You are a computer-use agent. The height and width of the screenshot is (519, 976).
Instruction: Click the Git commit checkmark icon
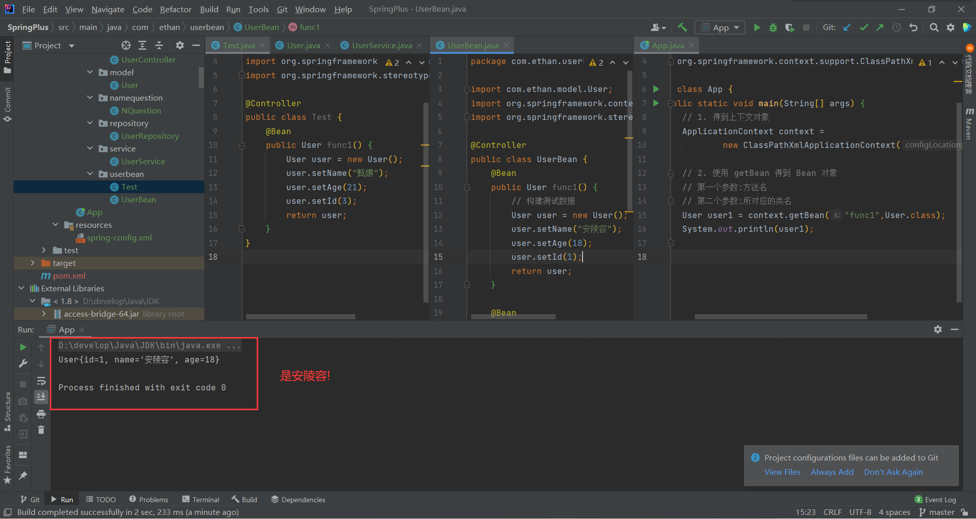pyautogui.click(x=864, y=27)
